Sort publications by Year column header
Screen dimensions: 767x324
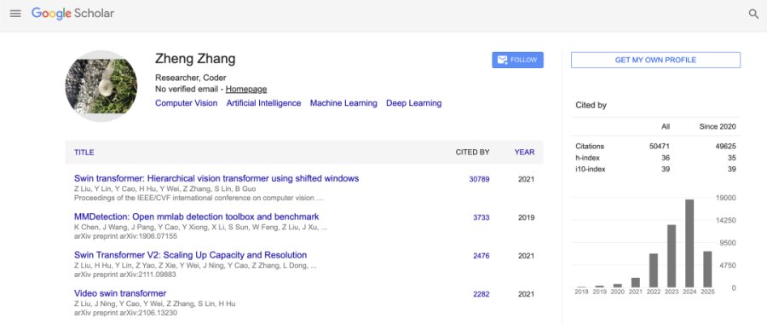pos(524,153)
